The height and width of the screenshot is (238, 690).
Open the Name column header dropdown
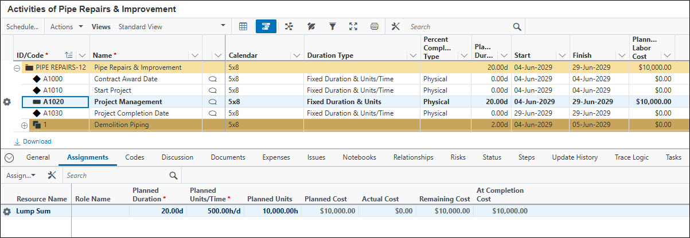pyautogui.click(x=196, y=55)
